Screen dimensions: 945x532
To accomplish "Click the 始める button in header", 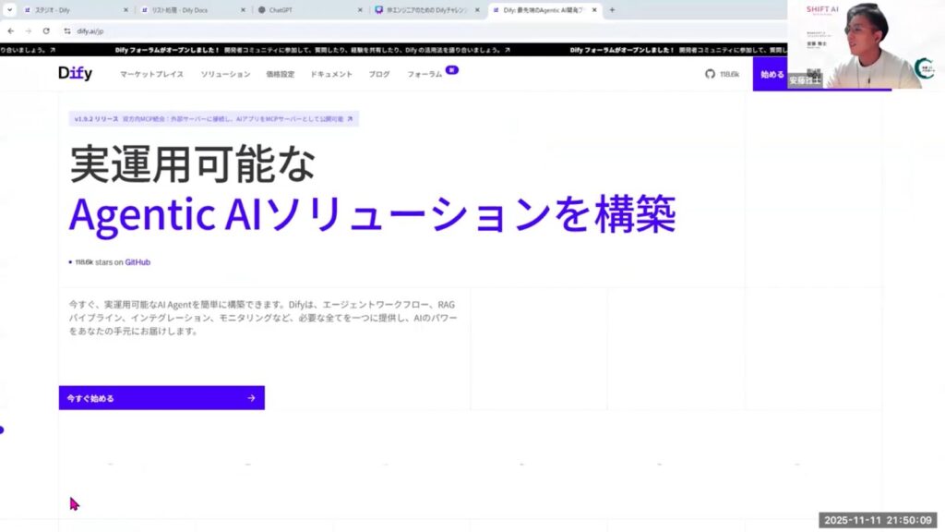I will coord(771,74).
